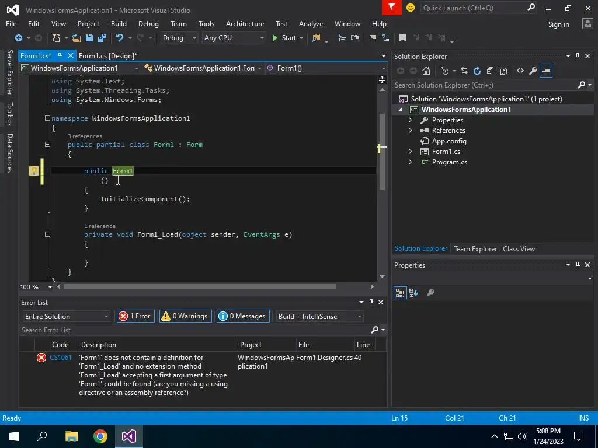598x448 pixels.
Task: Click the editor horizontal scrollbar thumb
Action: pos(200,287)
